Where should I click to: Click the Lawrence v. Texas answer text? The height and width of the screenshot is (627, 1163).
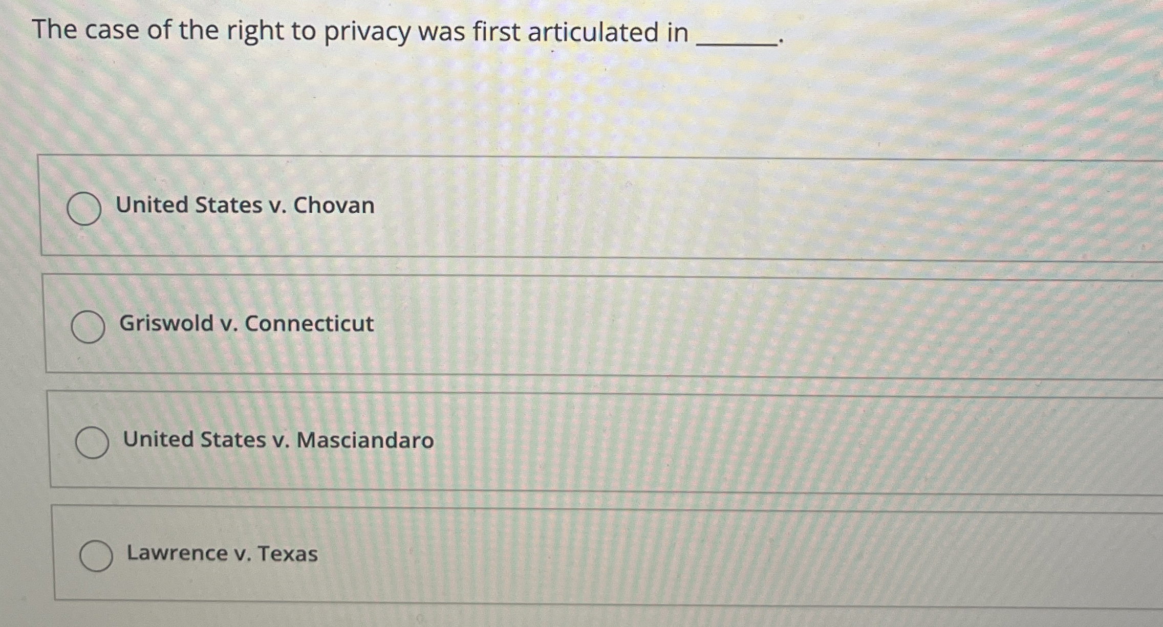tap(222, 554)
